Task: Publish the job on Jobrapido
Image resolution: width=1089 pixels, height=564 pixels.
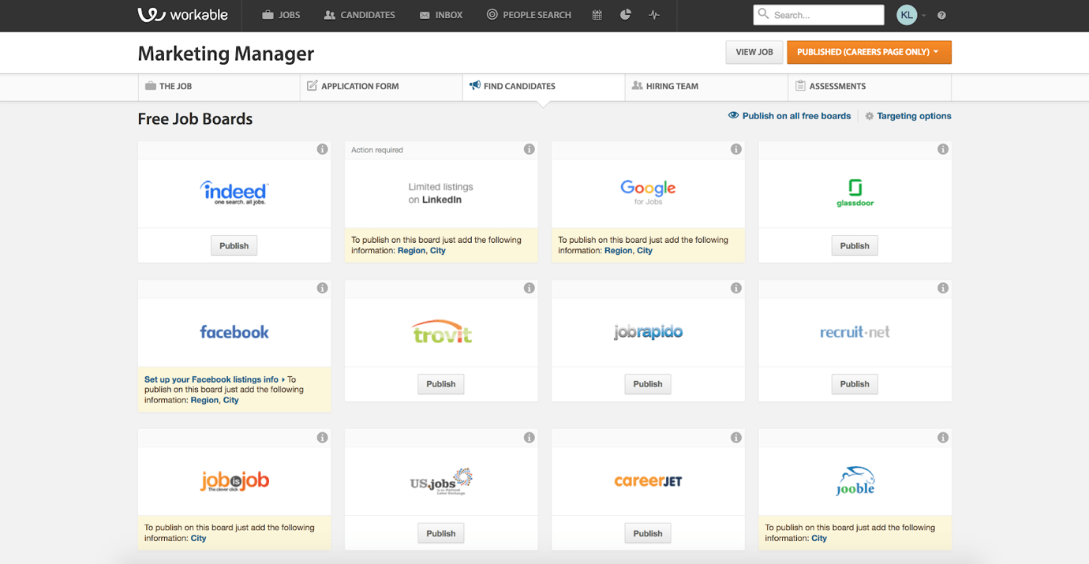Action: click(x=648, y=384)
